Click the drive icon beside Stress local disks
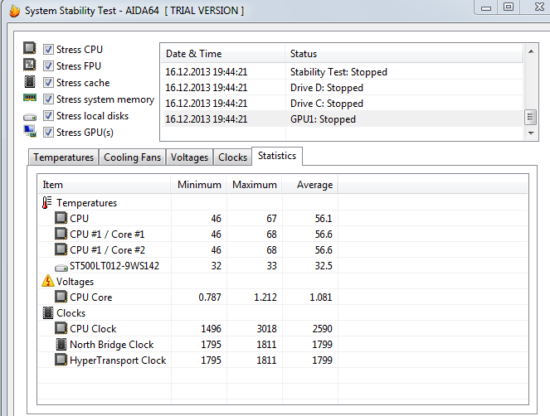 30,117
